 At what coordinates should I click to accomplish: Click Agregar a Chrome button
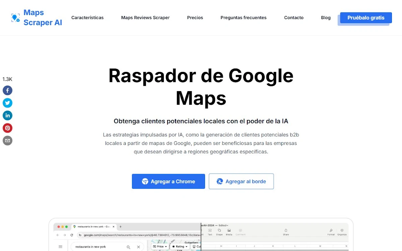tap(169, 181)
